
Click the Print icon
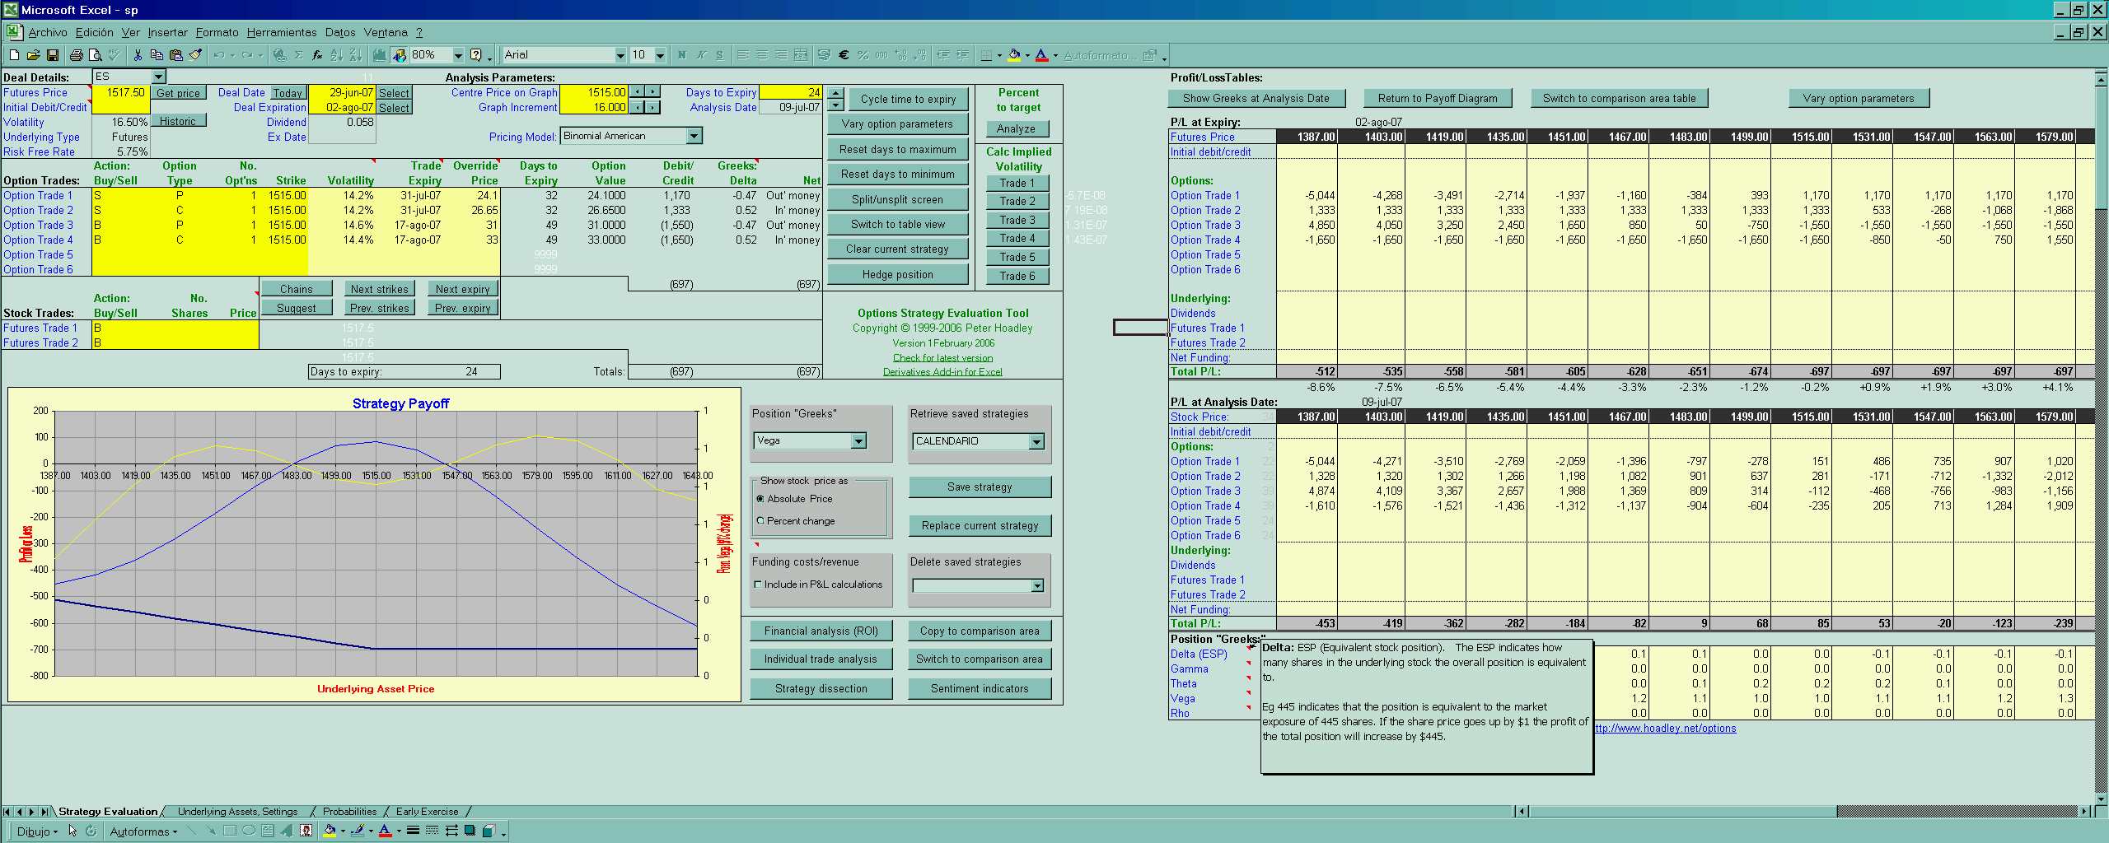pos(77,55)
